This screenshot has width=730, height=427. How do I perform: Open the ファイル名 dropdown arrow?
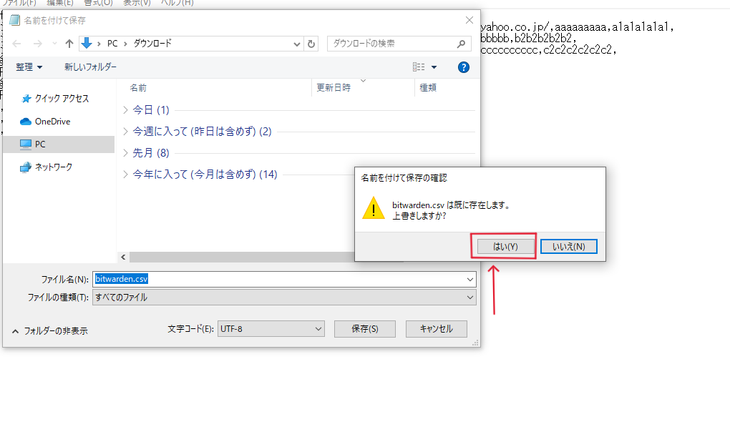coord(470,279)
